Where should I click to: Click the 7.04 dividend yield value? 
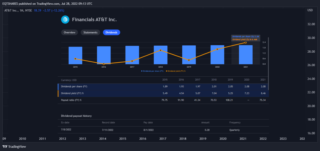point(214,93)
